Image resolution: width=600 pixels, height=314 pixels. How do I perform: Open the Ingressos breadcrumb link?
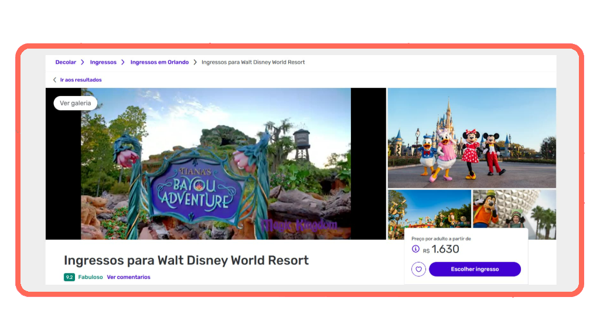coord(103,62)
